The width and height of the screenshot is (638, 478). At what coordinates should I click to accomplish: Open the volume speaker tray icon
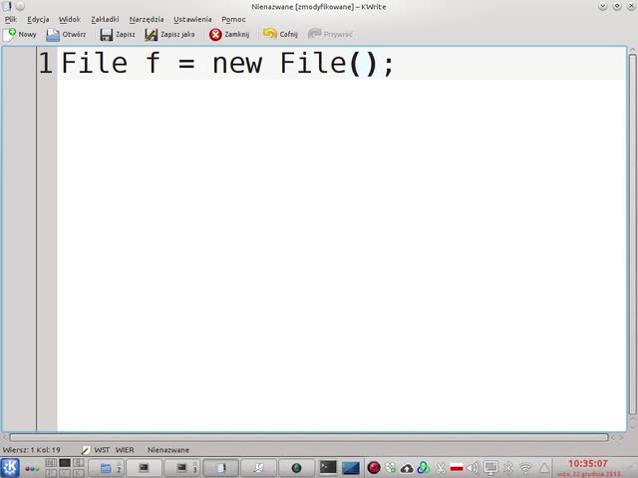474,468
